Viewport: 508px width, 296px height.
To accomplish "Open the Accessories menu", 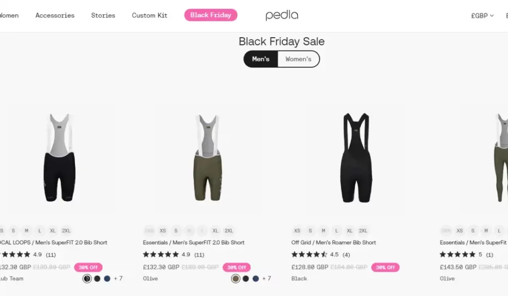I will pos(55,15).
